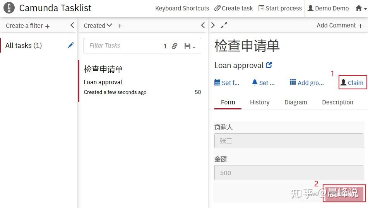
Task: Collapse the task list panel
Action: (x=203, y=26)
